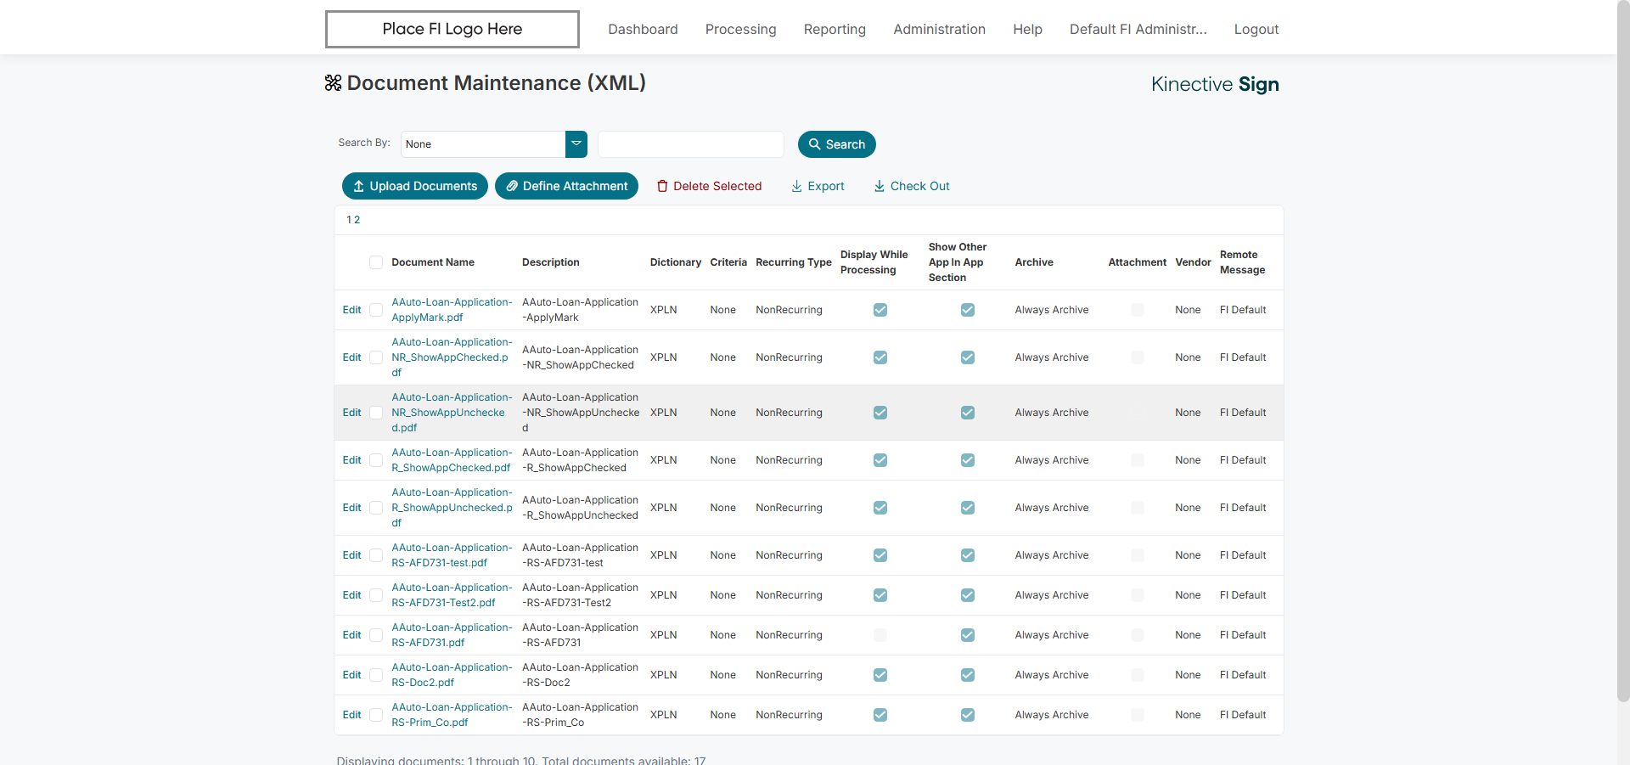
Task: Toggle the select-all checkbox in table header
Action: point(376,262)
